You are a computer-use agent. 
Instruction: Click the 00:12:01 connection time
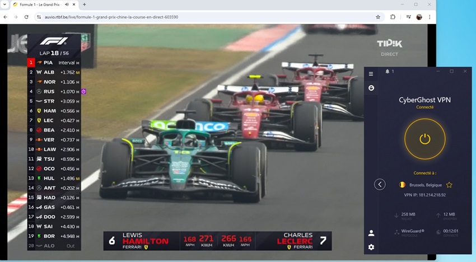click(x=450, y=231)
